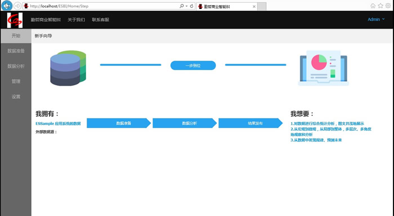Click the 一步到位 pill button
The image size is (394, 216).
pos(193,66)
